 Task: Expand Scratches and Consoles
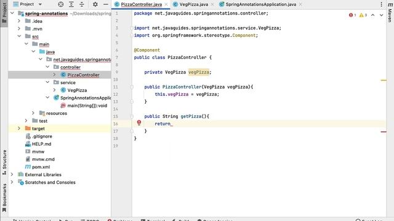[x=12, y=182]
